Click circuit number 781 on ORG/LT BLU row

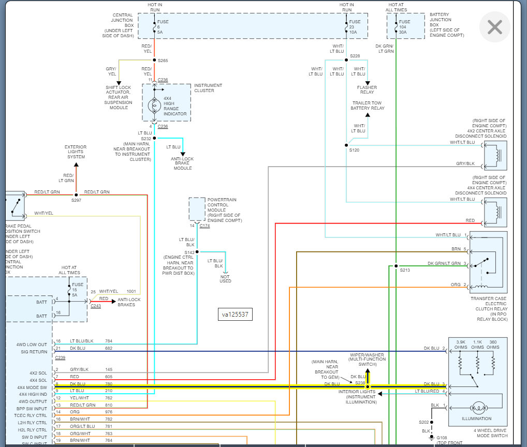(x=109, y=426)
